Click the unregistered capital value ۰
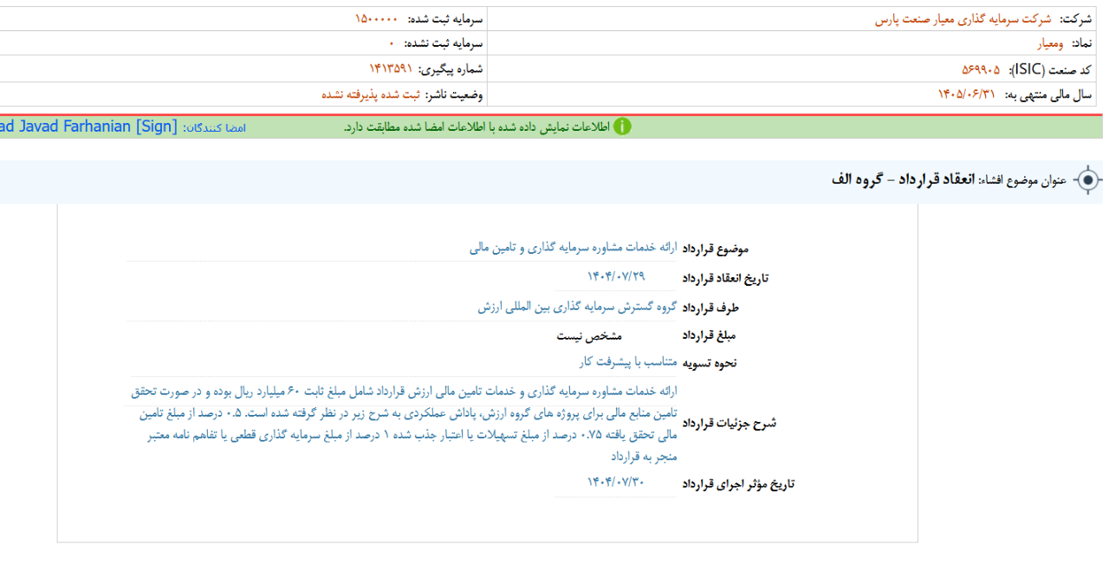 pos(392,43)
